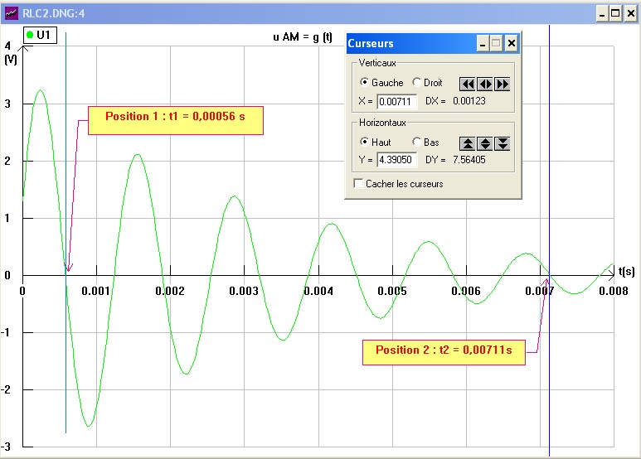Click the horizontal cursor move-up arrow button
This screenshot has height=459, width=641.
[468, 143]
